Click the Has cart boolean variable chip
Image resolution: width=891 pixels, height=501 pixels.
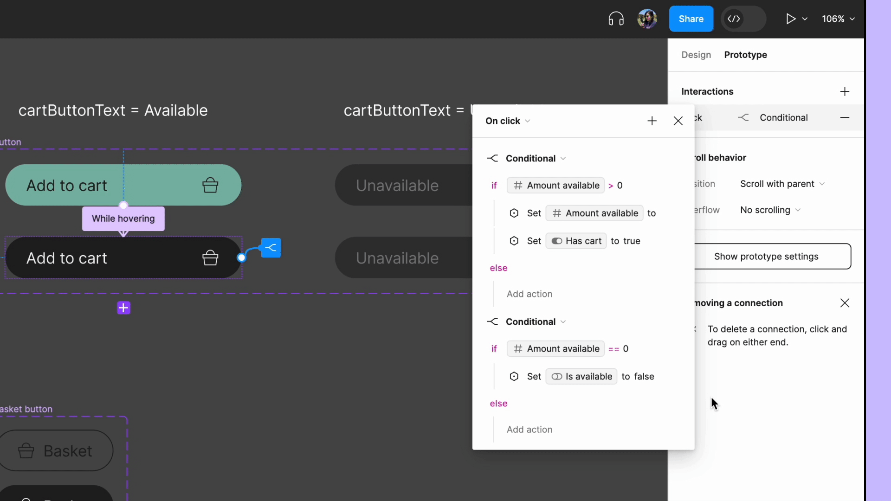(576, 241)
